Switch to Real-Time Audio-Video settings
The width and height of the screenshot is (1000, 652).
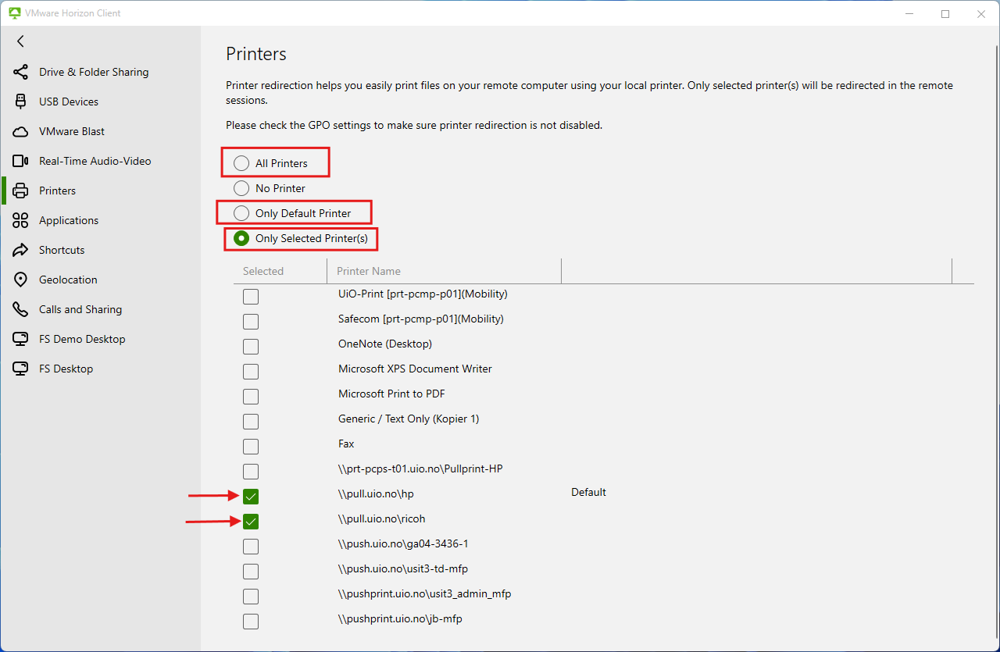coord(95,161)
